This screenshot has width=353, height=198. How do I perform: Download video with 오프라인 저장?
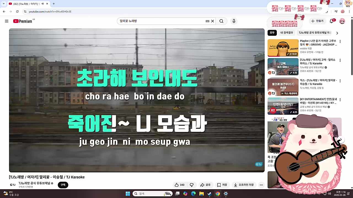pyautogui.click(x=244, y=185)
